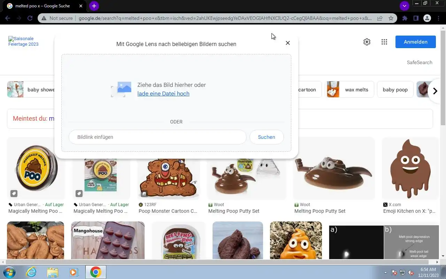Open the Magically Melting Poo tin thumbnail
Viewport: 446px width, 279px height.
[36, 169]
